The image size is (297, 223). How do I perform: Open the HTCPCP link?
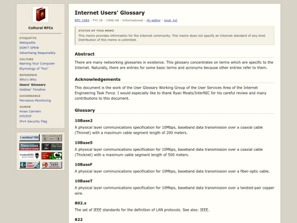(25, 116)
